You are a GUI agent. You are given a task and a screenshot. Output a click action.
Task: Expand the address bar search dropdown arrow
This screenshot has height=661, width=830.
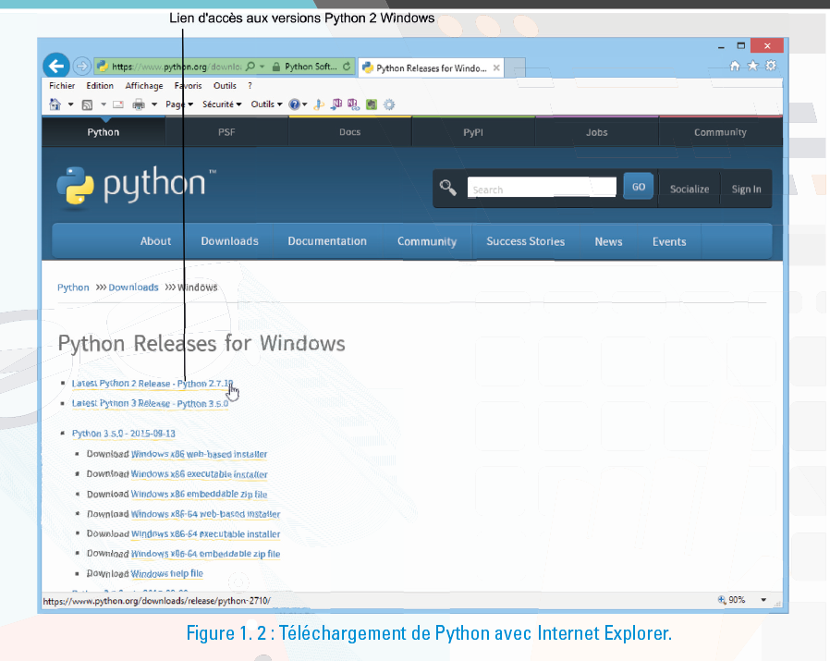pos(262,67)
